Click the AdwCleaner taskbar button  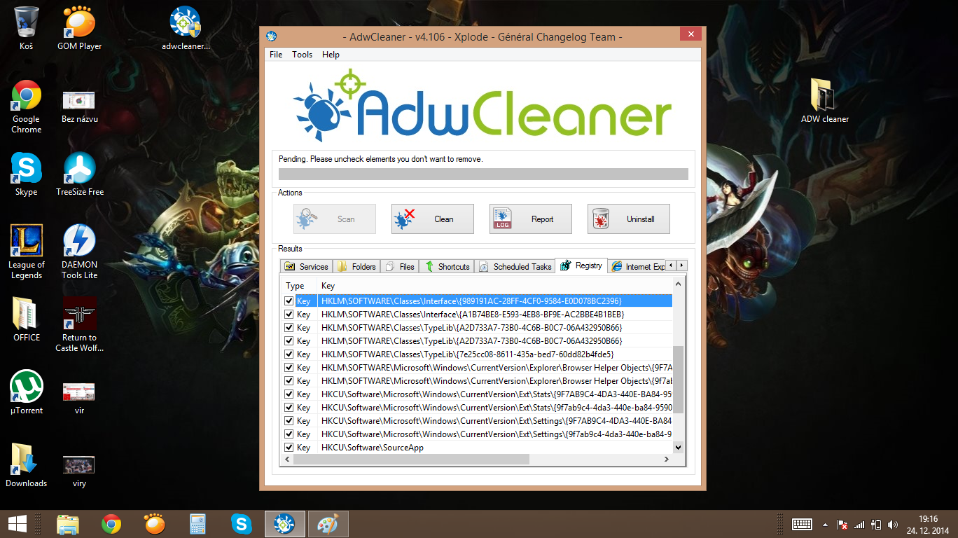point(284,523)
